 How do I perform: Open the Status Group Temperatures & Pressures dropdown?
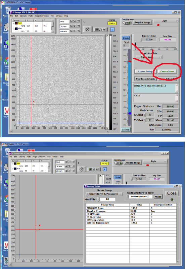[104, 194]
